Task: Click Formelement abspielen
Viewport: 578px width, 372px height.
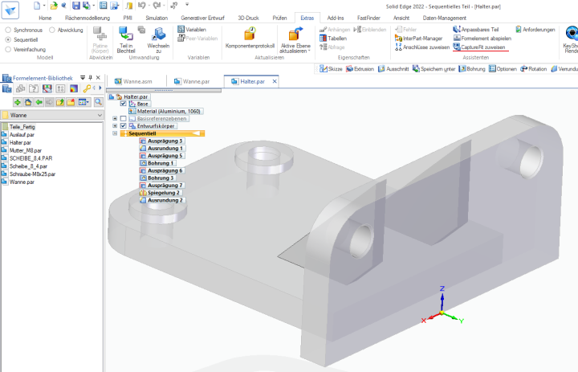Action: click(482, 39)
